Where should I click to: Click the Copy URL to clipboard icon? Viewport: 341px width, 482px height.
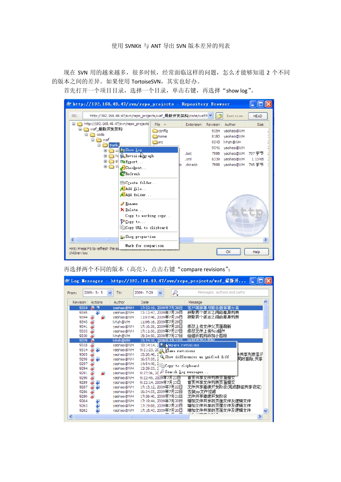(122, 228)
